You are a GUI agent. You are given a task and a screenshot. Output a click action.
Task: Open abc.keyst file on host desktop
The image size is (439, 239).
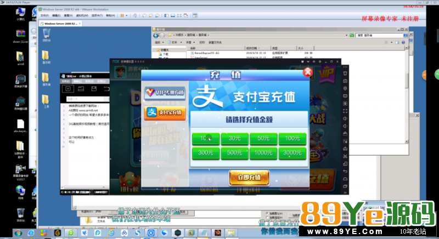pyautogui.click(x=20, y=126)
